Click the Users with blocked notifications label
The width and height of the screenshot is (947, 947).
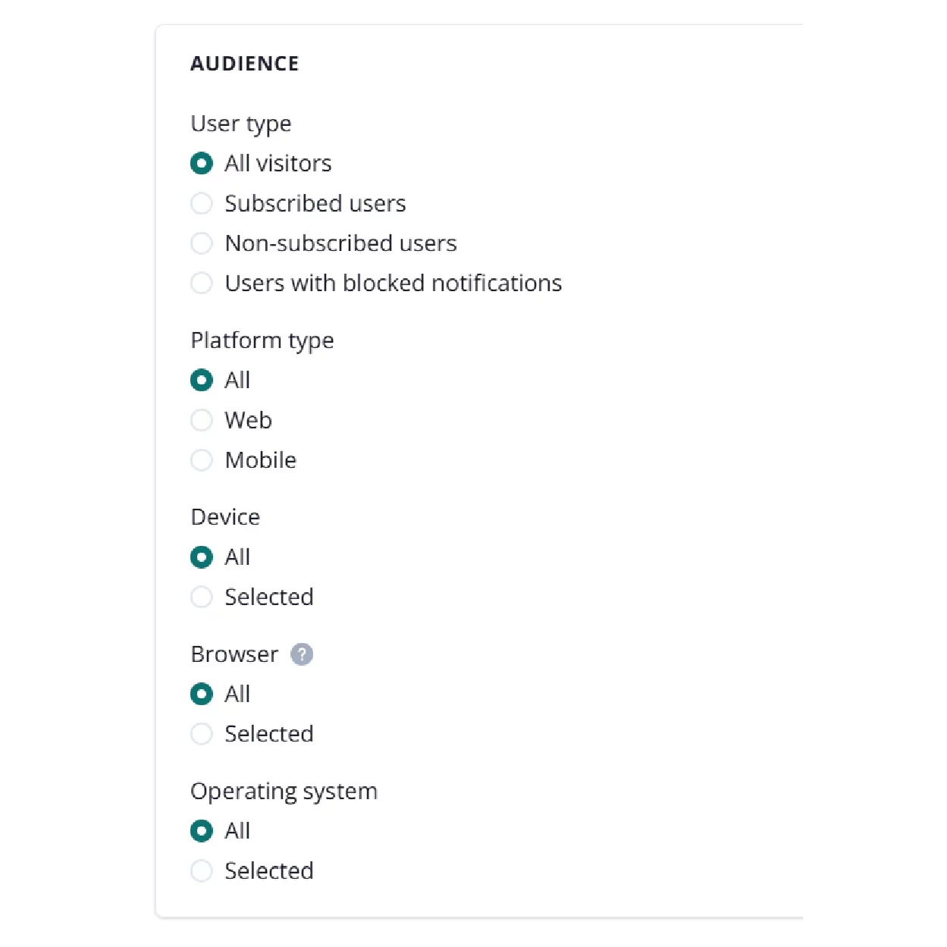pos(393,284)
